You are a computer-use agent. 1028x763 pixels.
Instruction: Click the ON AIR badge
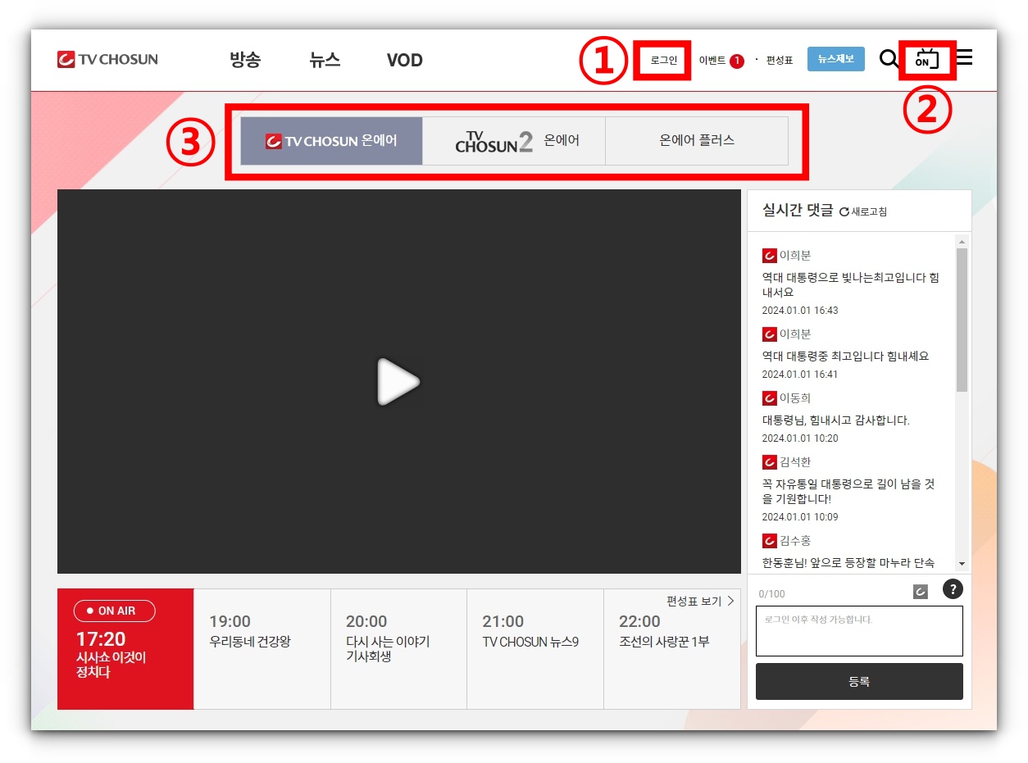coord(114,611)
